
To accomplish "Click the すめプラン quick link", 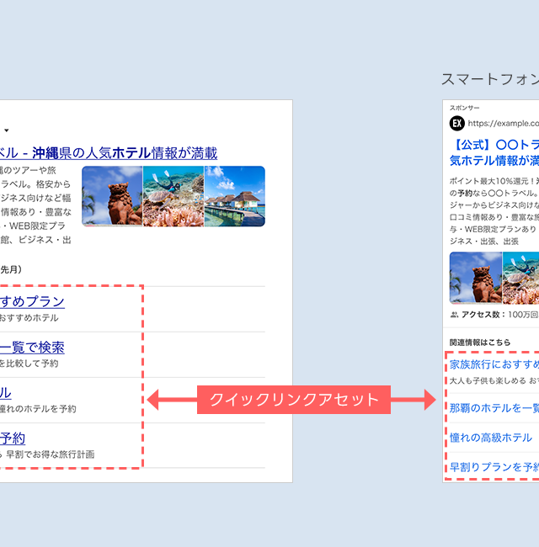I will [32, 301].
